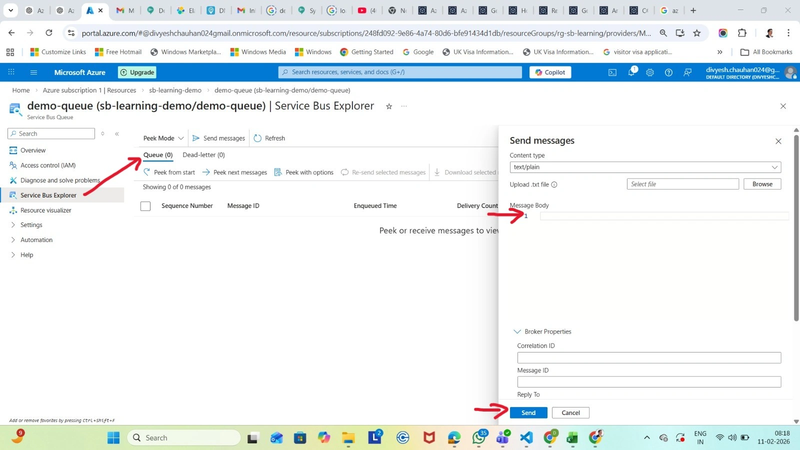This screenshot has height=450, width=800.
Task: Open Excel from the taskbar
Action: click(572, 438)
